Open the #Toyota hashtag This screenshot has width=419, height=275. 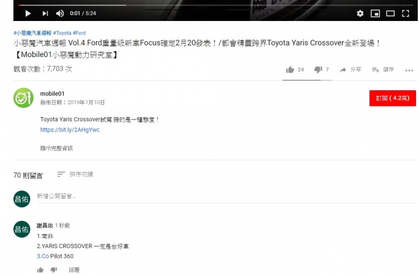62,33
